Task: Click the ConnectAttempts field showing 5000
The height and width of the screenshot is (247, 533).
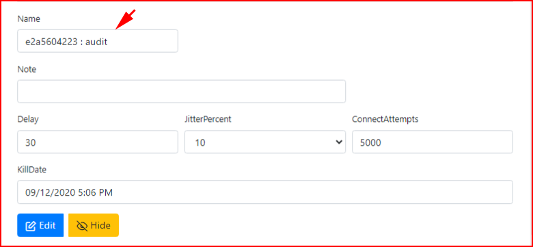Action: (433, 142)
